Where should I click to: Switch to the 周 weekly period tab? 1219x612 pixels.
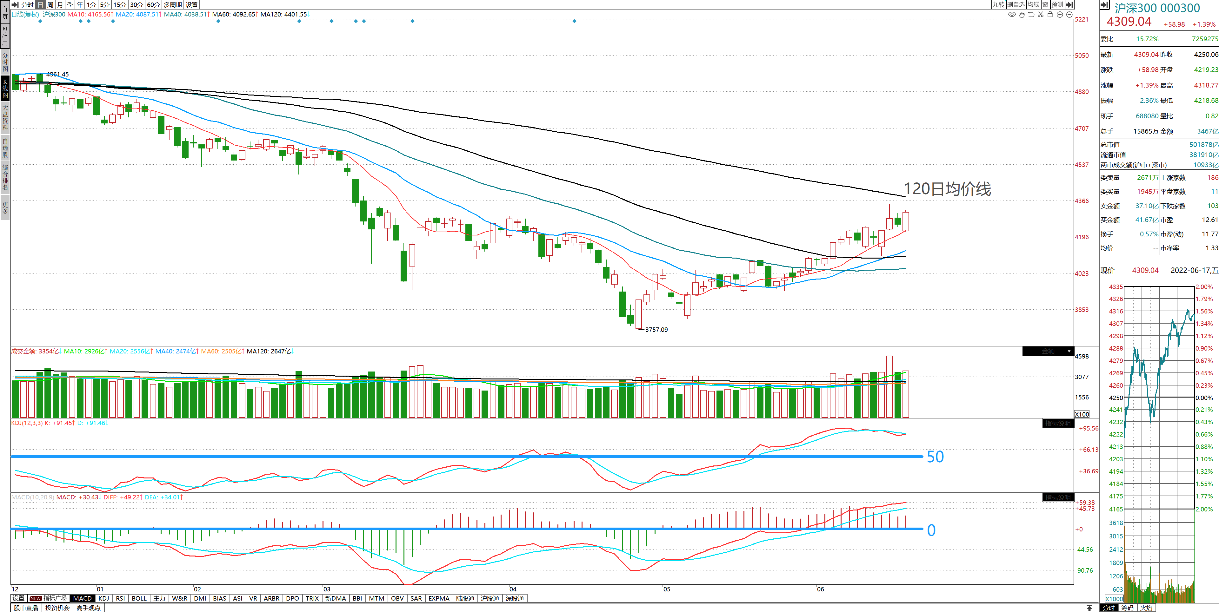(x=50, y=4)
